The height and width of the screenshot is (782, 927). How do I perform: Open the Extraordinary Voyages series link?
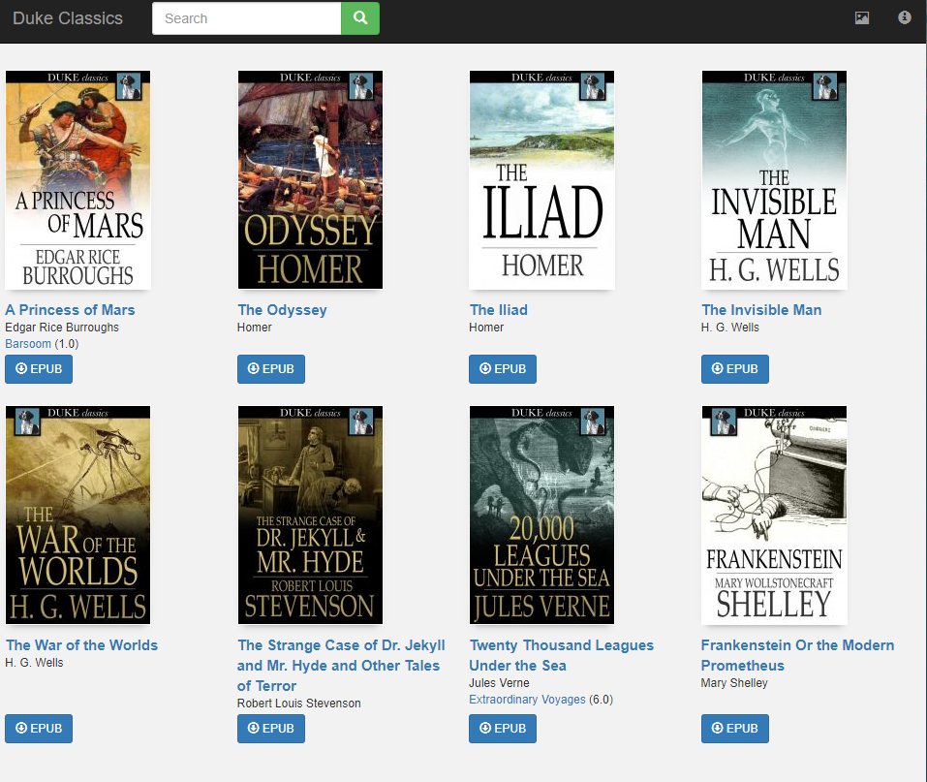pyautogui.click(x=527, y=700)
